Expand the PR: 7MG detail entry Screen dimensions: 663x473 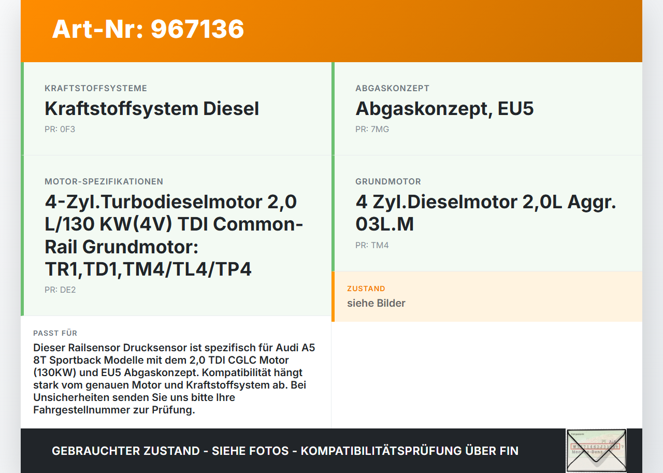coord(372,129)
